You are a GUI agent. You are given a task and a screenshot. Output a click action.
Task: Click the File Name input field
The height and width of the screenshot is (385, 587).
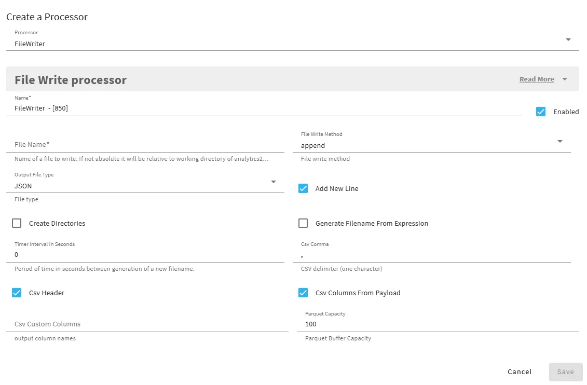145,144
